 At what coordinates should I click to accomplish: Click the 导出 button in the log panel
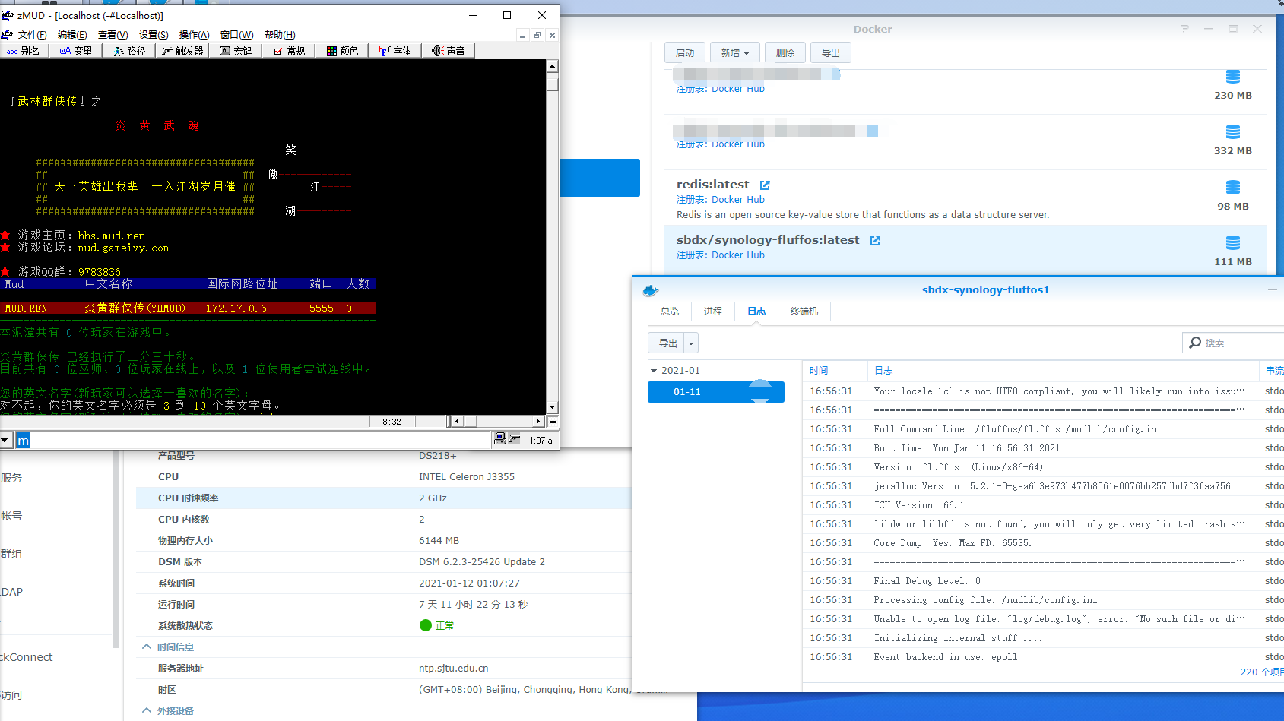667,343
